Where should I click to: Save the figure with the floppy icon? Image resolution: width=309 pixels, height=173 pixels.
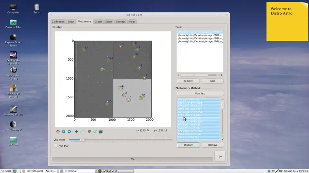[x=101, y=132]
